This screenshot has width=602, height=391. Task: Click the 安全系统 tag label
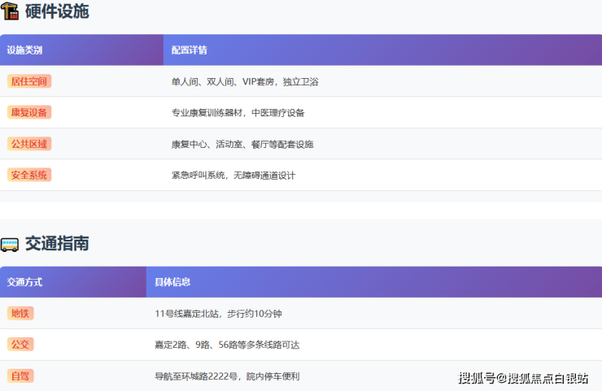tap(29, 175)
